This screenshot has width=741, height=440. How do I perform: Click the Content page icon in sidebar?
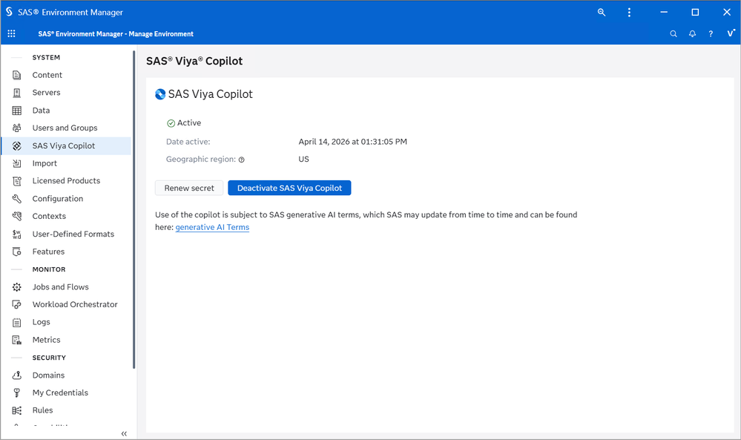click(x=16, y=75)
